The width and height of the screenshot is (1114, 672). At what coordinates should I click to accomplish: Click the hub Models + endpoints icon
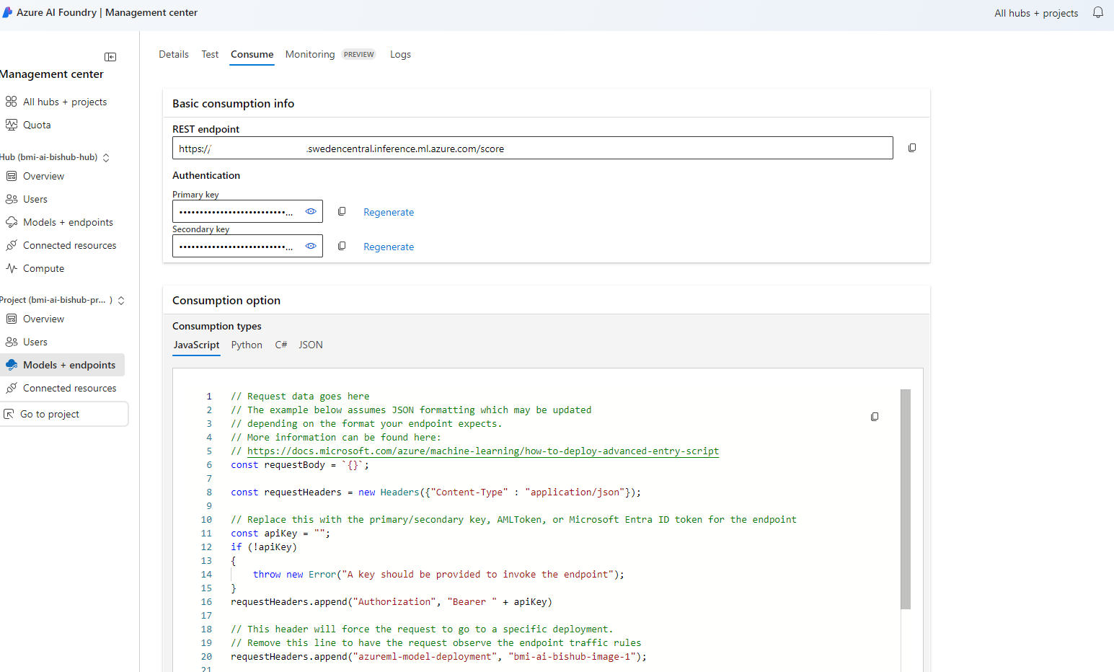[x=12, y=222]
